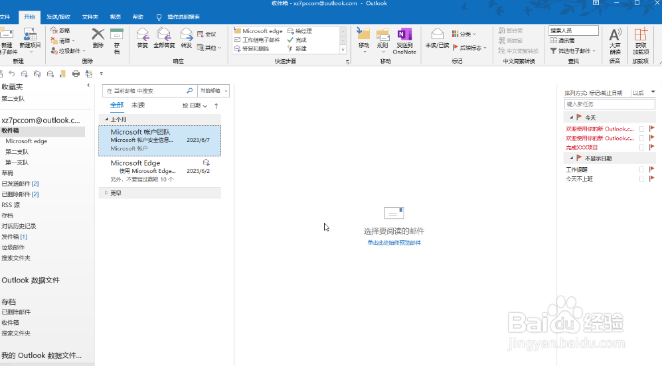
Task: Click the undo arrow in quick access toolbar
Action: pyautogui.click(x=12, y=74)
